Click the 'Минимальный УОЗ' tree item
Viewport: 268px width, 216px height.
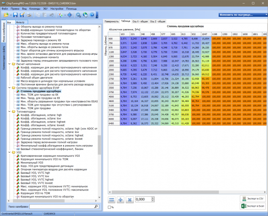click(32, 162)
